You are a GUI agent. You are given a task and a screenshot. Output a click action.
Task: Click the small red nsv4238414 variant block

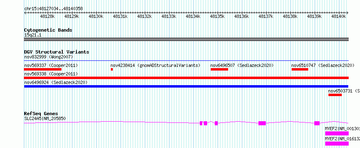point(112,69)
